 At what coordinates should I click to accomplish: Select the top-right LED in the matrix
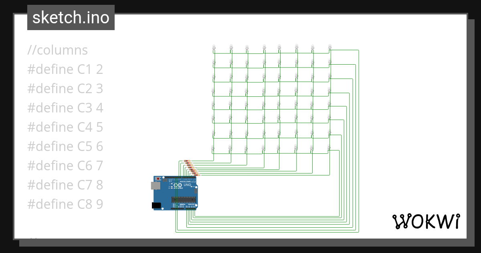329,47
